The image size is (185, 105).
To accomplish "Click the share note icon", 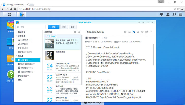I will click(x=134, y=32).
